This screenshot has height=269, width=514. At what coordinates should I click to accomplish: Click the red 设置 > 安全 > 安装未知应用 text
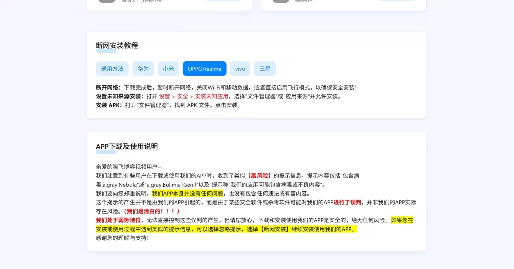(193, 96)
